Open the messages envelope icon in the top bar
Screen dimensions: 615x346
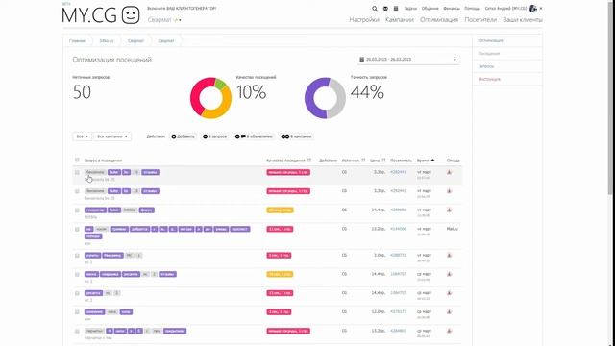(x=385, y=9)
